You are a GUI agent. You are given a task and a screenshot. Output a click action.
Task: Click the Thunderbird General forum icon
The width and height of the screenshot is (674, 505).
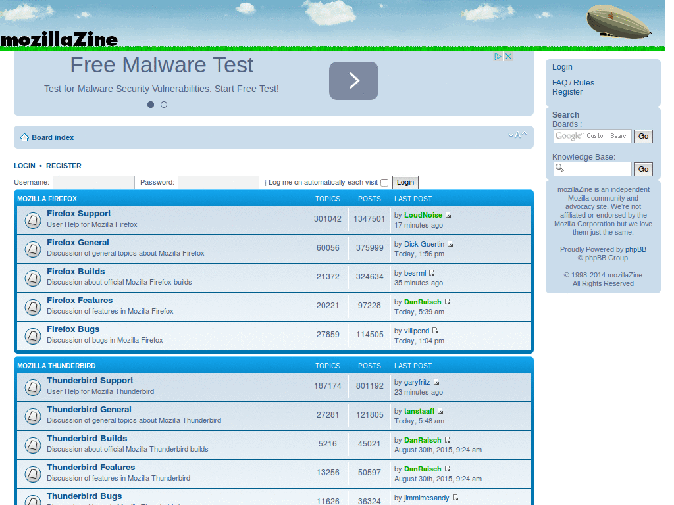click(33, 416)
